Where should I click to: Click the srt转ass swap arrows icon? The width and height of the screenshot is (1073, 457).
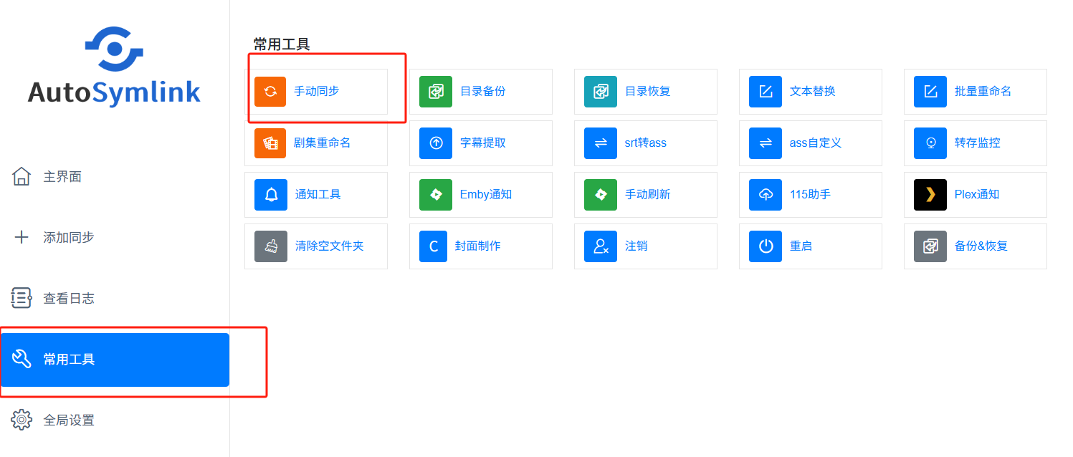coord(601,143)
